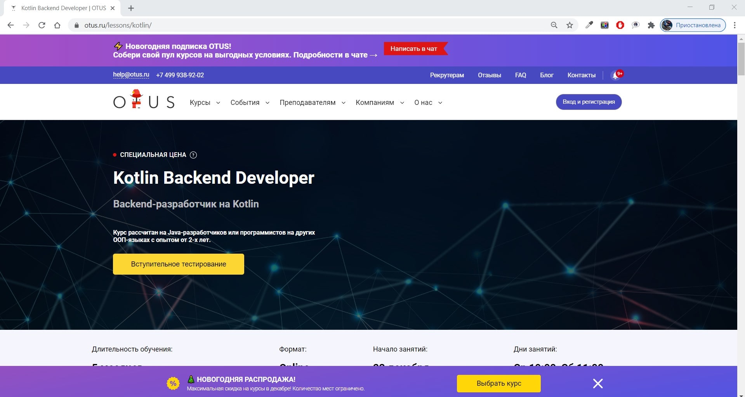Click the OTUS logo
This screenshot has height=397, width=745.
point(144,100)
